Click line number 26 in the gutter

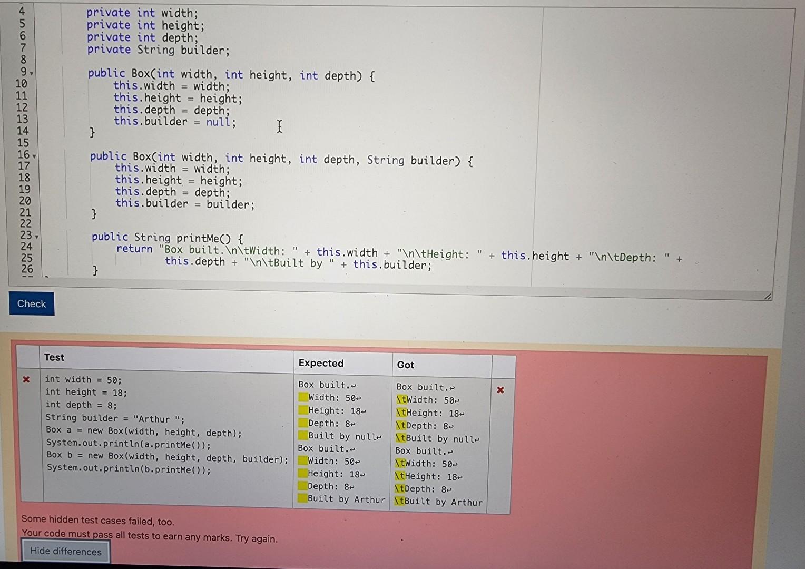(27, 269)
